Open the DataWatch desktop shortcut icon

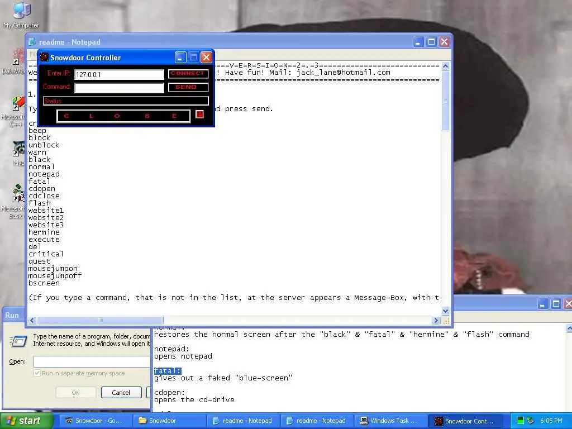17,56
